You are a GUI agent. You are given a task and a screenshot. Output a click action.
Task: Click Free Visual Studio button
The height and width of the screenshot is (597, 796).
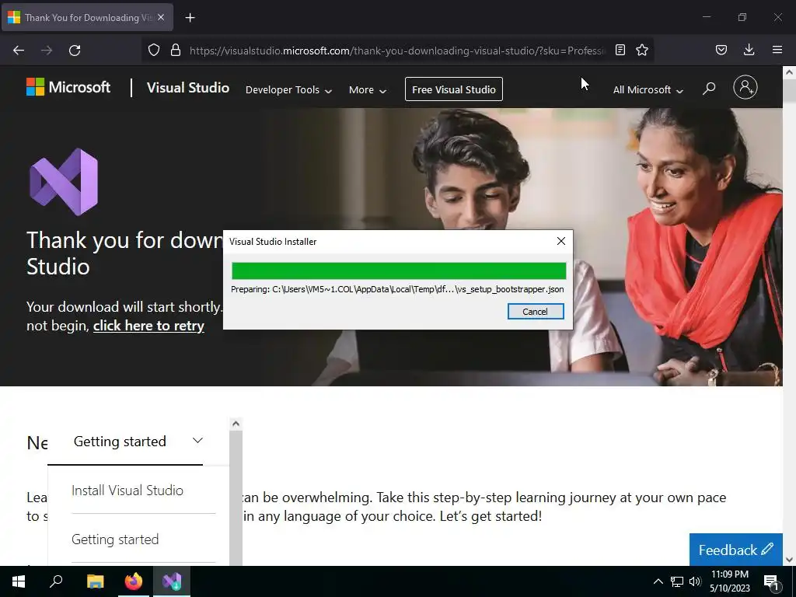click(454, 89)
